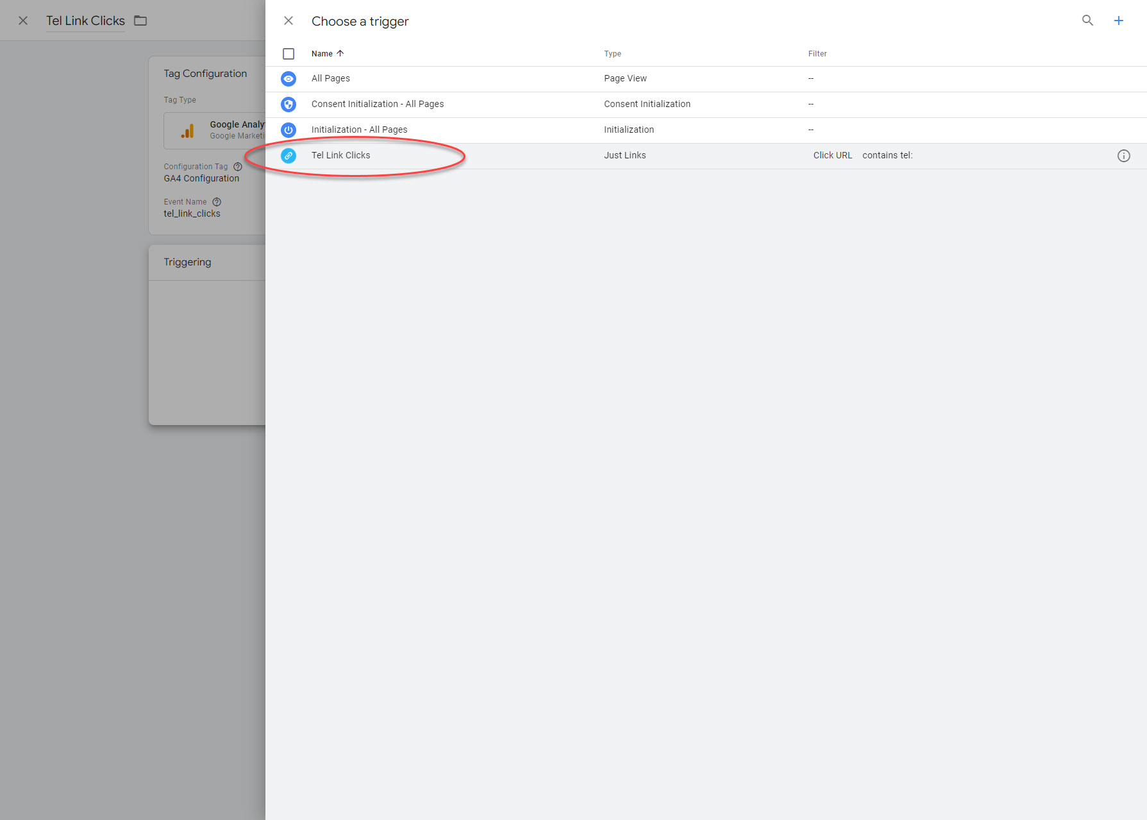Screen dimensions: 1147x820
Task: Choose Initialization - All Pages trigger
Action: click(359, 130)
